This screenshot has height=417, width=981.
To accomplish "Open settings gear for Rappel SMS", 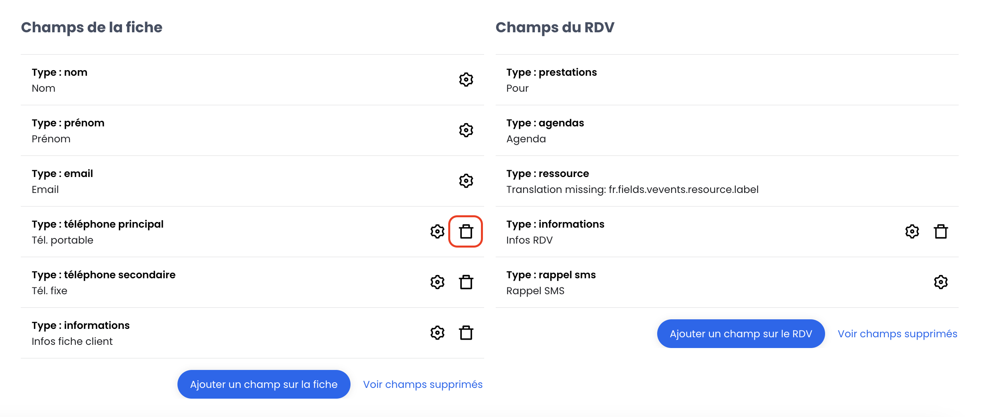I will point(941,282).
